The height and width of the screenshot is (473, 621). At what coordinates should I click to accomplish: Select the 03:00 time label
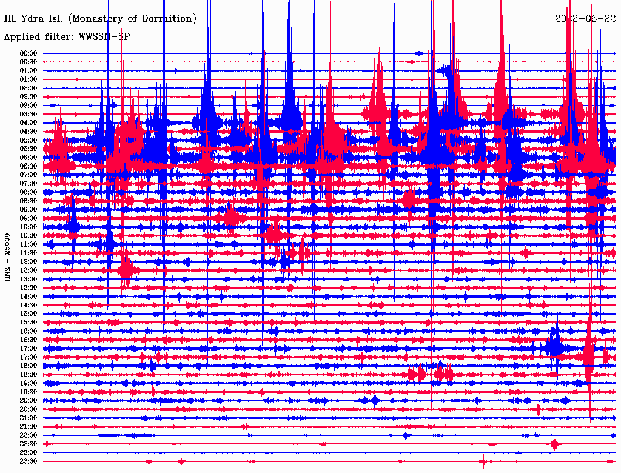coord(29,106)
